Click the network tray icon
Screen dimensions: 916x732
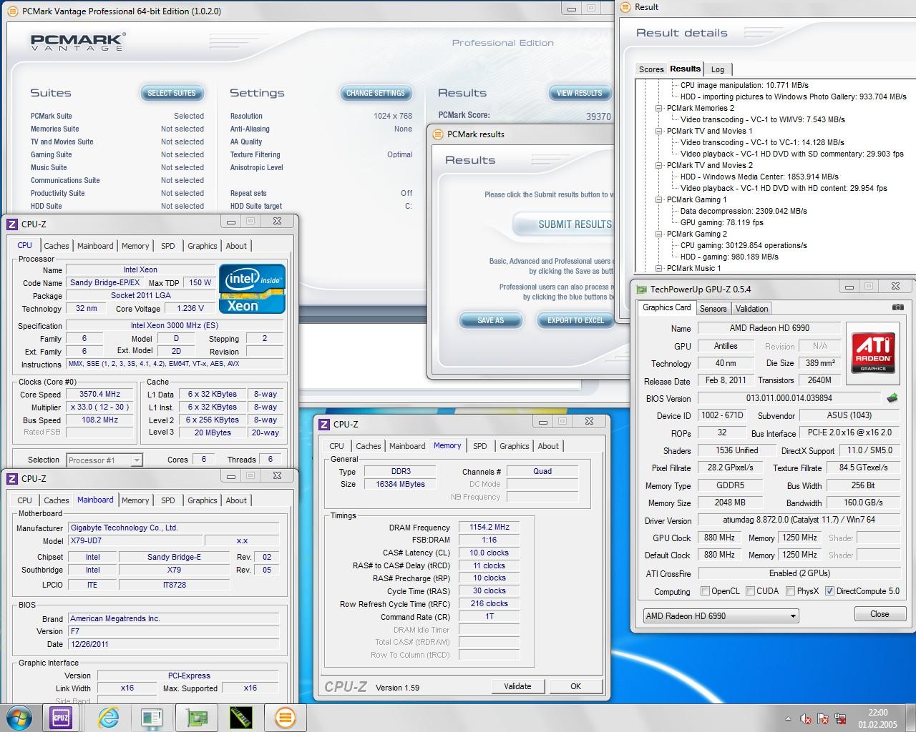[841, 718]
